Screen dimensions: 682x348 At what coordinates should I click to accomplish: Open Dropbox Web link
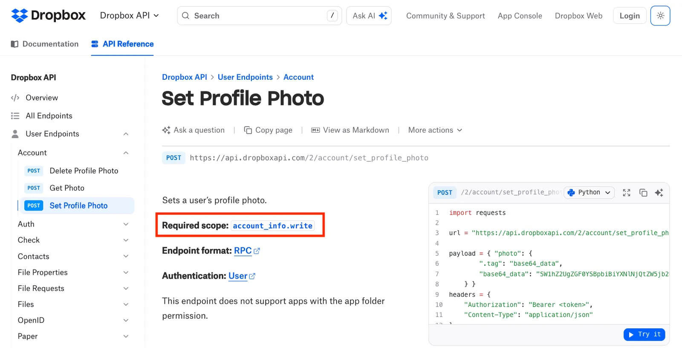(578, 16)
